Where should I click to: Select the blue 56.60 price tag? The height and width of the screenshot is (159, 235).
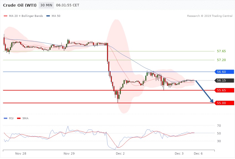click(x=224, y=72)
